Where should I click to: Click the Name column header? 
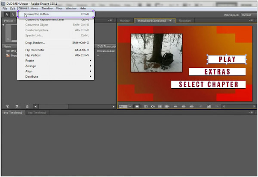[x=7, y=46]
